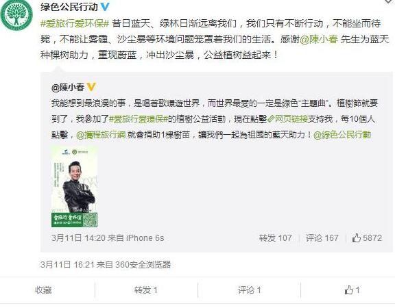Open @攜程旅行網 mention link
395x308 pixels.
click(101, 135)
